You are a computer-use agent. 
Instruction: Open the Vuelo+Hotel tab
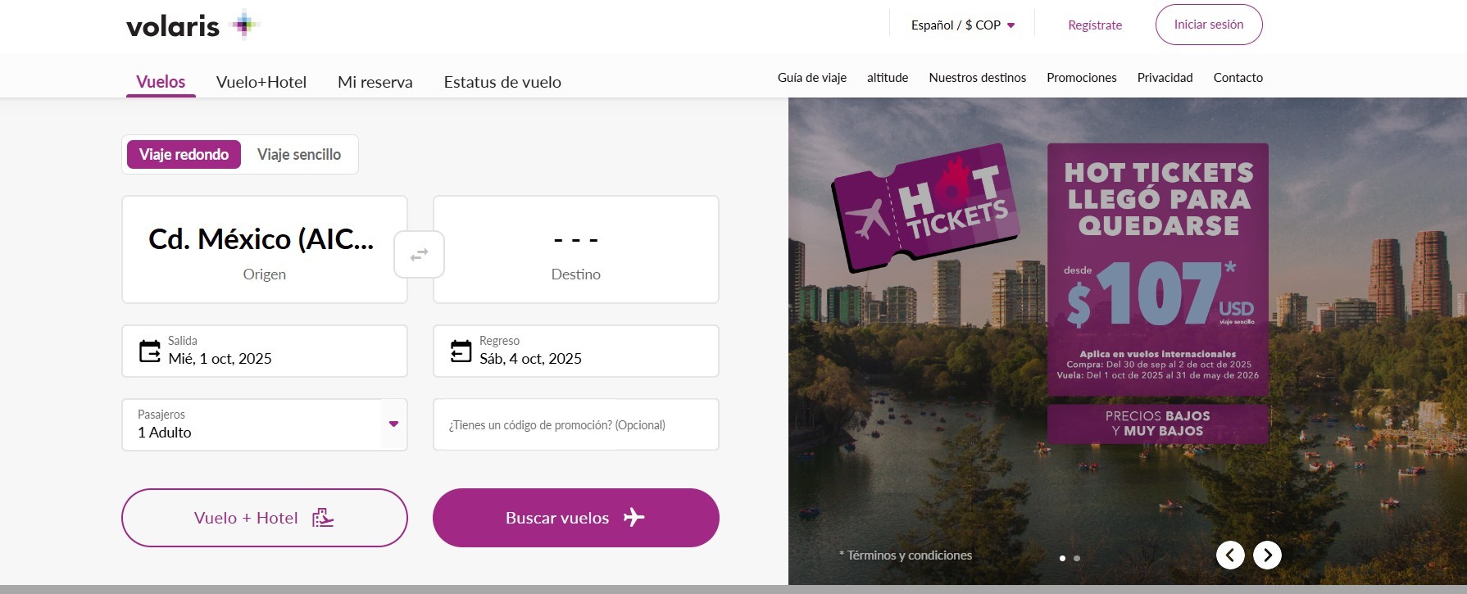click(x=261, y=82)
